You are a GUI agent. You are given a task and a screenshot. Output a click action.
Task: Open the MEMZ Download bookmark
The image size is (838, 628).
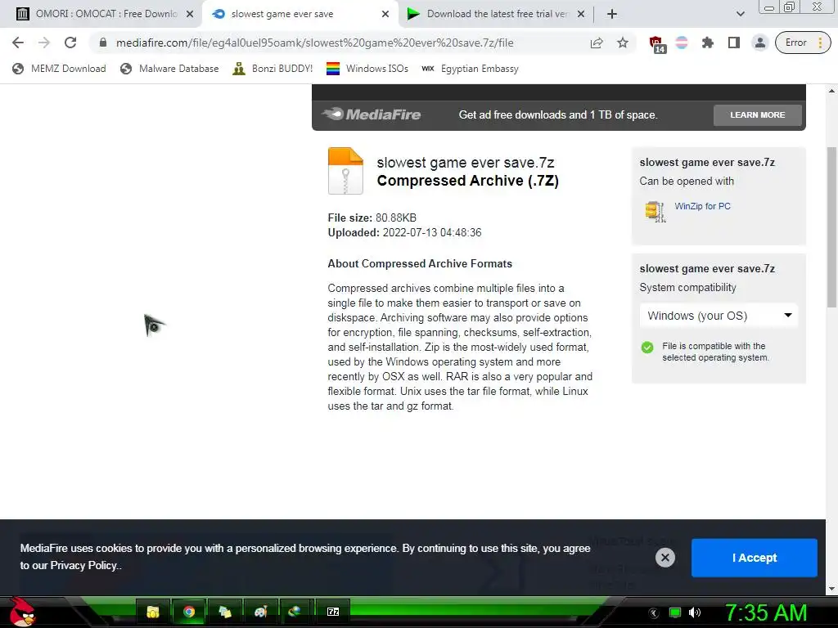point(59,69)
